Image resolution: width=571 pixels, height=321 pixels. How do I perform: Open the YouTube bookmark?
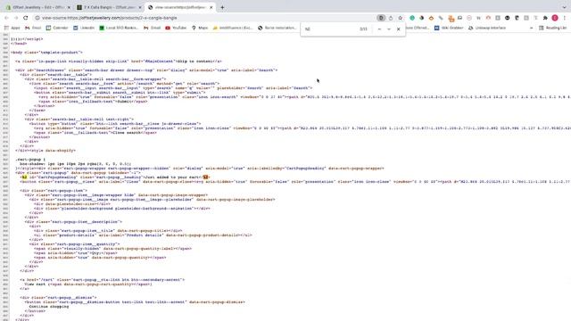pos(176,28)
